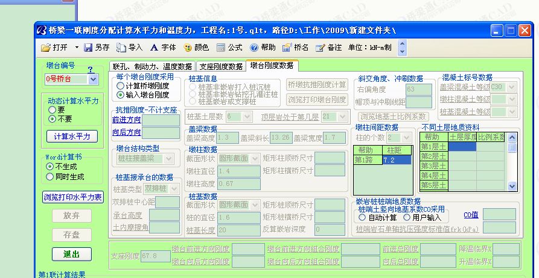Image resolution: width=539 pixels, height=278 pixels.
Task: Expand the arrow beside 打开
Action: (x=77, y=48)
